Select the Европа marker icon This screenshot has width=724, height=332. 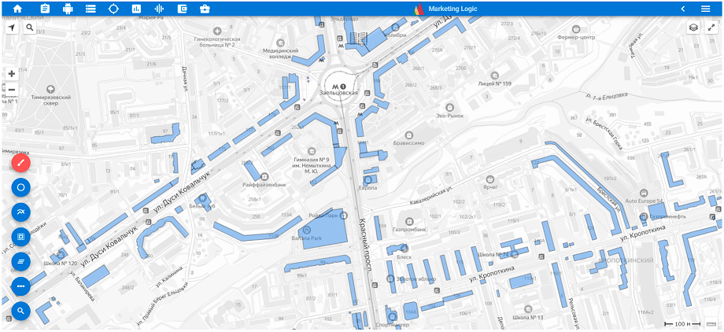[x=368, y=179]
